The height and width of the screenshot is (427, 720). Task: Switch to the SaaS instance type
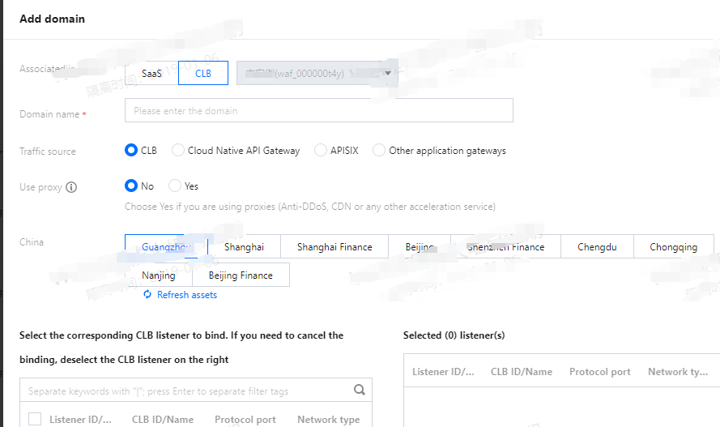[x=151, y=74]
